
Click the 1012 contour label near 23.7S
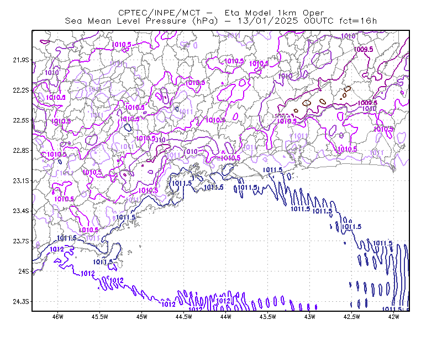click(x=57, y=249)
